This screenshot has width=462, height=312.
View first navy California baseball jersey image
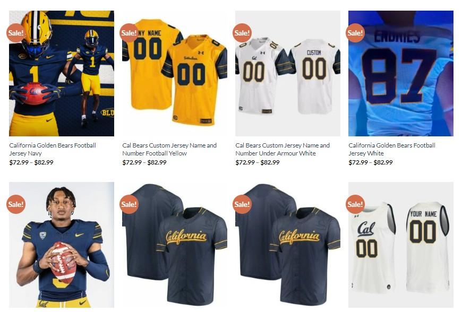pyautogui.click(x=175, y=245)
